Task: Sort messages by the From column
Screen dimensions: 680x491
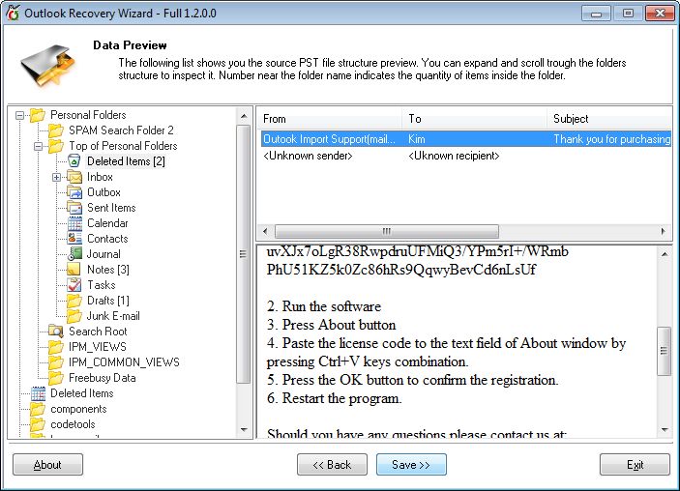Action: [330, 119]
